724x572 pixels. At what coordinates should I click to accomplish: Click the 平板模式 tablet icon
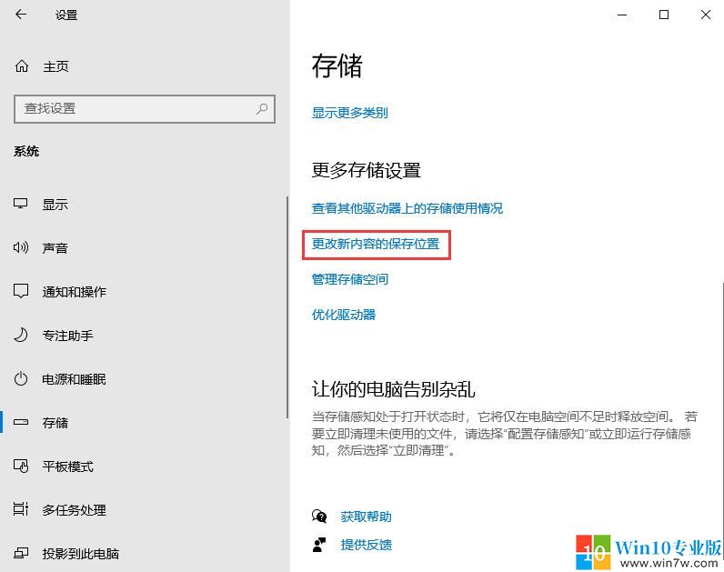pos(21,466)
